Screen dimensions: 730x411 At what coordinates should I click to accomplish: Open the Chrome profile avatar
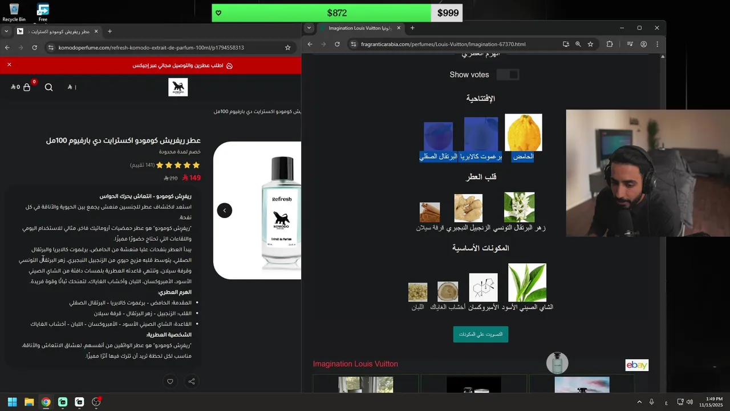(644, 44)
